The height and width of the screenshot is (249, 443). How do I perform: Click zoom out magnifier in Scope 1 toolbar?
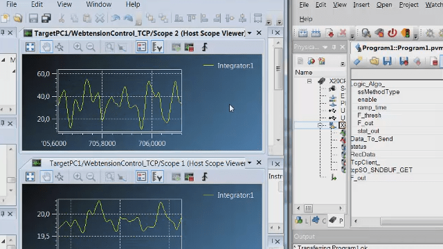(91, 177)
